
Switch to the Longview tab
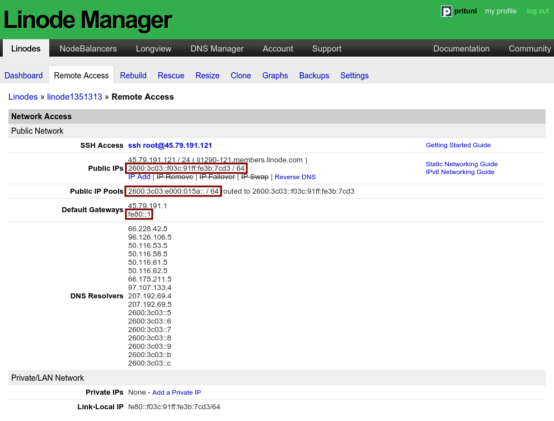[x=154, y=49]
